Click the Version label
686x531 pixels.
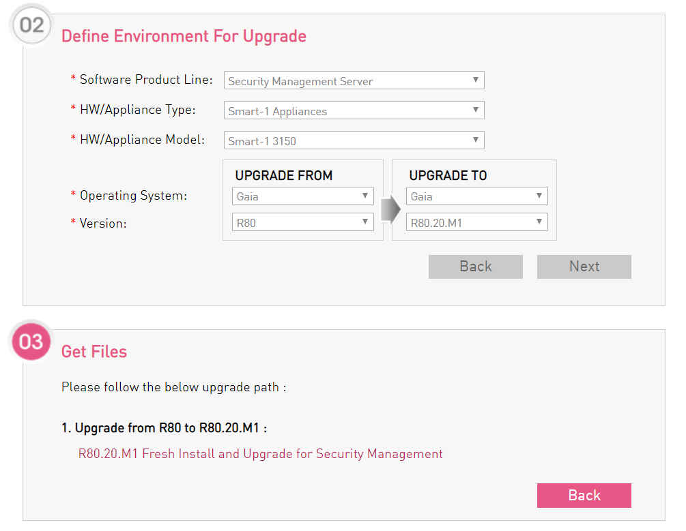tap(103, 224)
